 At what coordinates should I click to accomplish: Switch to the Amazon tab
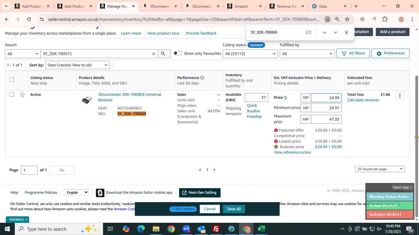[x=244, y=6]
